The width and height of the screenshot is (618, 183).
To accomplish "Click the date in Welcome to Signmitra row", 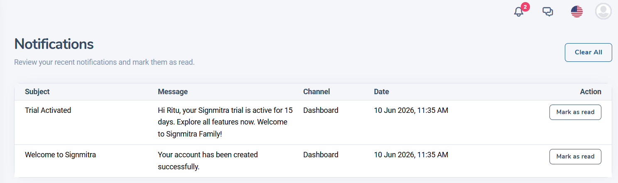I will (411, 155).
